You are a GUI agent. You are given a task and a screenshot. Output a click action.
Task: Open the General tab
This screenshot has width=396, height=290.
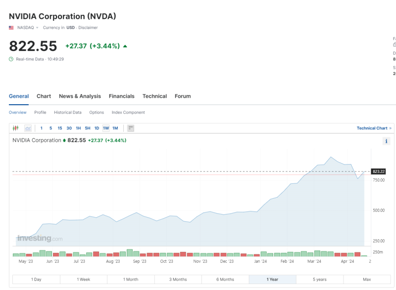(19, 96)
